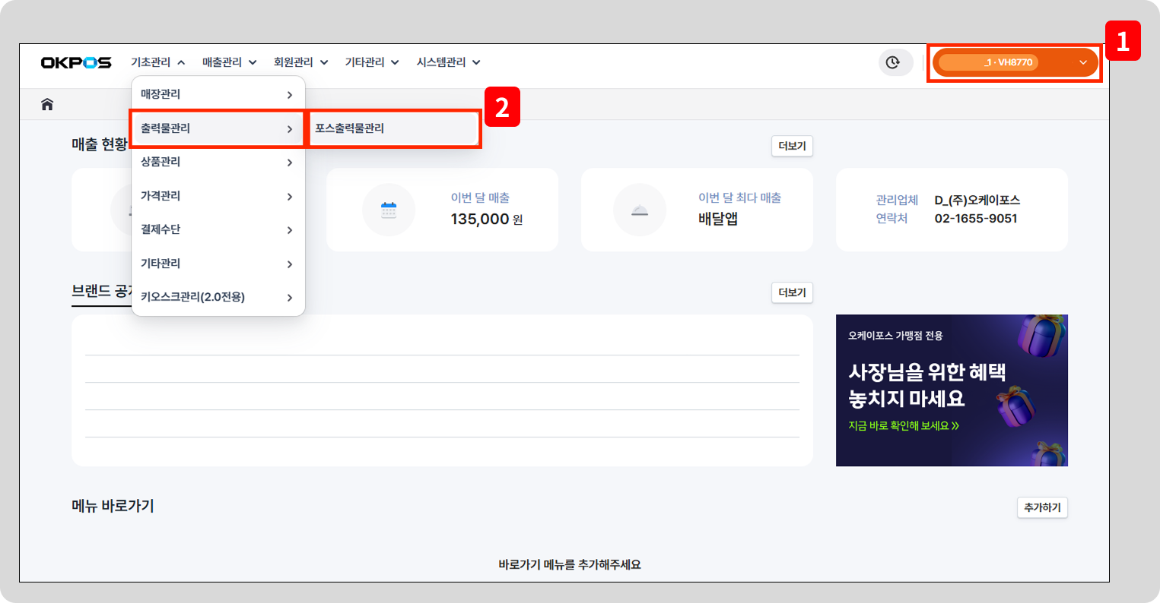Open 키오스크관리(2.0전용) submenu

[x=218, y=297]
